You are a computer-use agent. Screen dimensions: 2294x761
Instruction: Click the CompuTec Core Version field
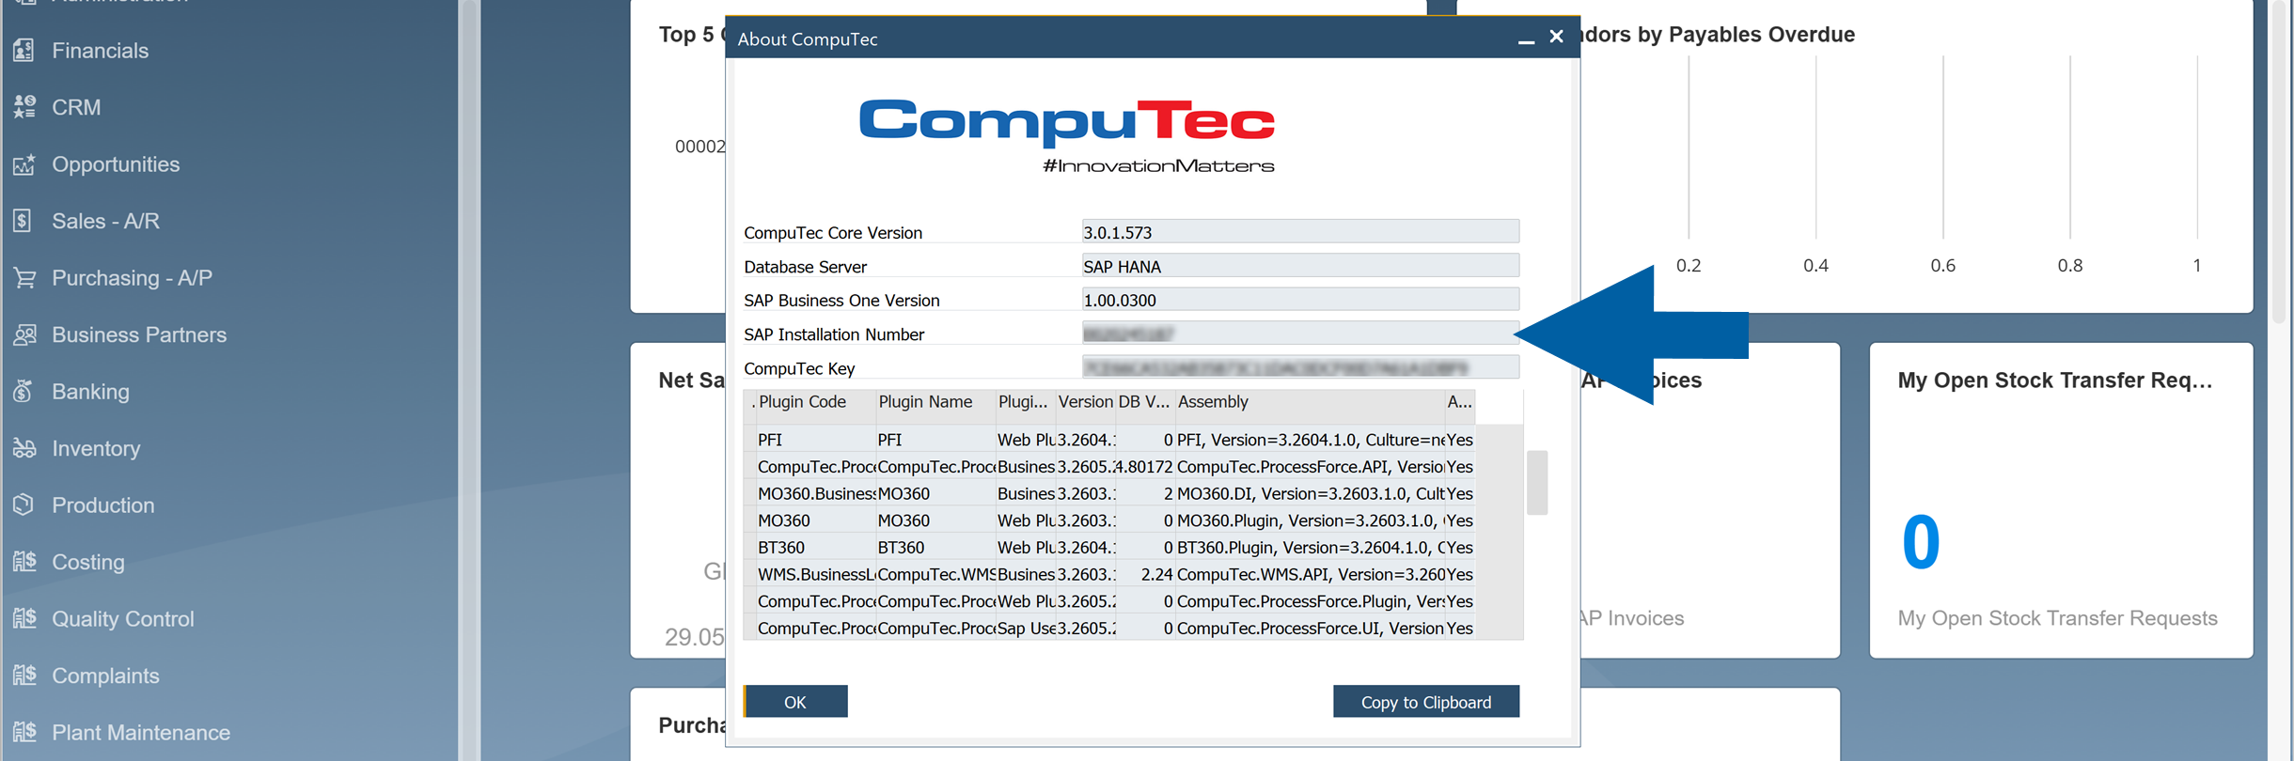pyautogui.click(x=1300, y=232)
